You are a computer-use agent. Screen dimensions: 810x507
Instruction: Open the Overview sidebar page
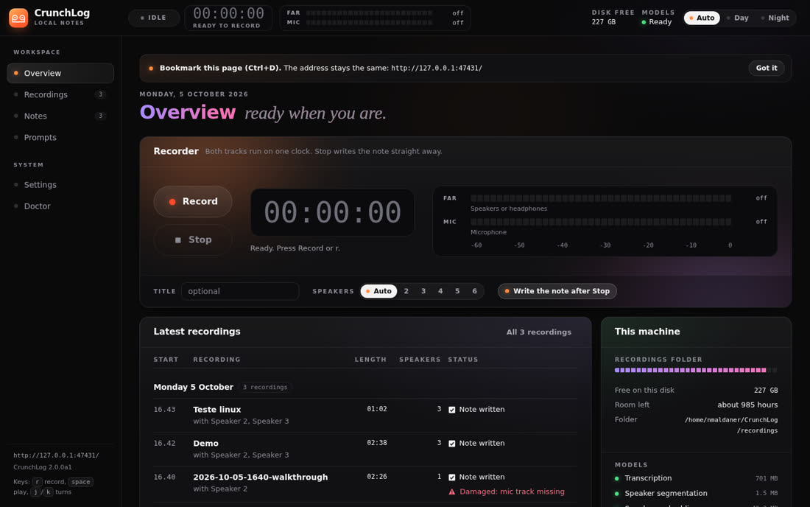point(60,74)
